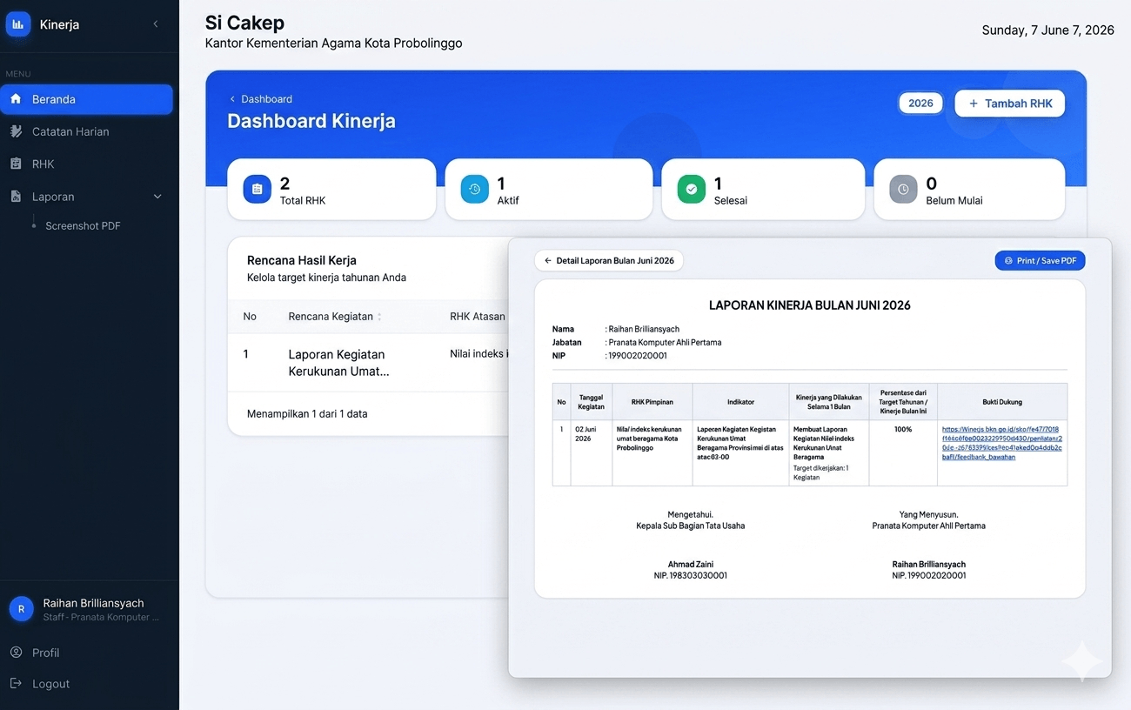Click the Raihan Brilliansyach user name in sidebar
The image size is (1131, 710).
pyautogui.click(x=94, y=603)
